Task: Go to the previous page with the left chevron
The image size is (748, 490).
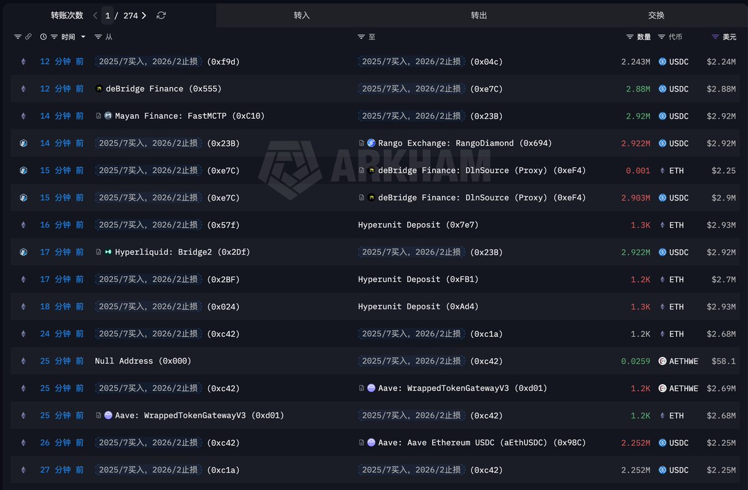Action: click(95, 16)
